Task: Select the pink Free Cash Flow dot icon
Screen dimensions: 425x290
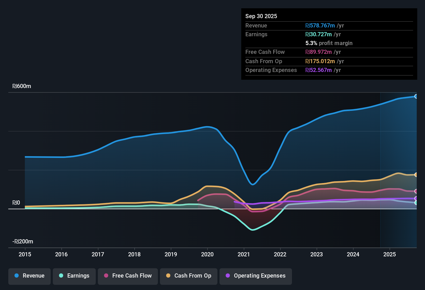Action: click(x=106, y=276)
